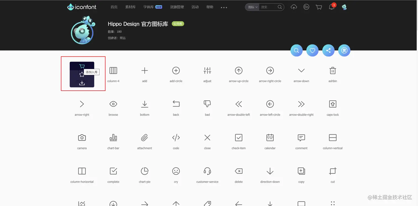Select the arrow-down chevron icon
This screenshot has width=418, height=206.
point(301,71)
